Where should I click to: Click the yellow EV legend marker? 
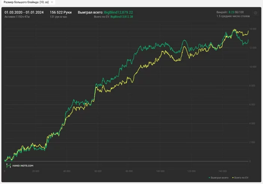(233, 178)
